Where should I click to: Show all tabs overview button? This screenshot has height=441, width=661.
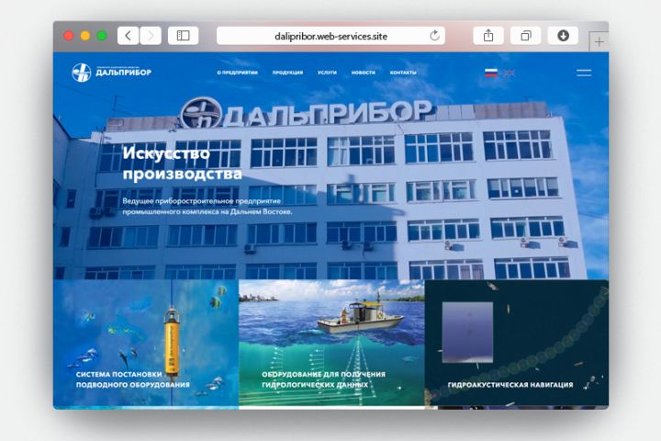click(x=525, y=36)
